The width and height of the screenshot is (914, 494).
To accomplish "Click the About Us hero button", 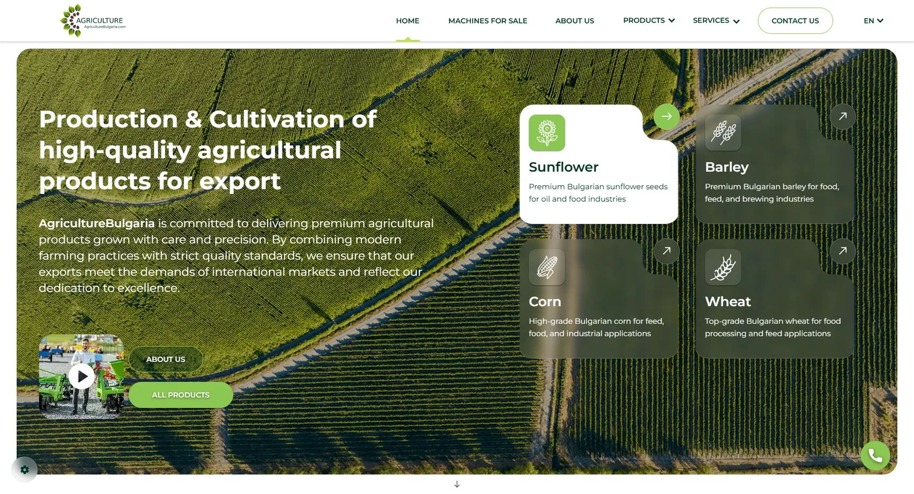I will [x=166, y=359].
